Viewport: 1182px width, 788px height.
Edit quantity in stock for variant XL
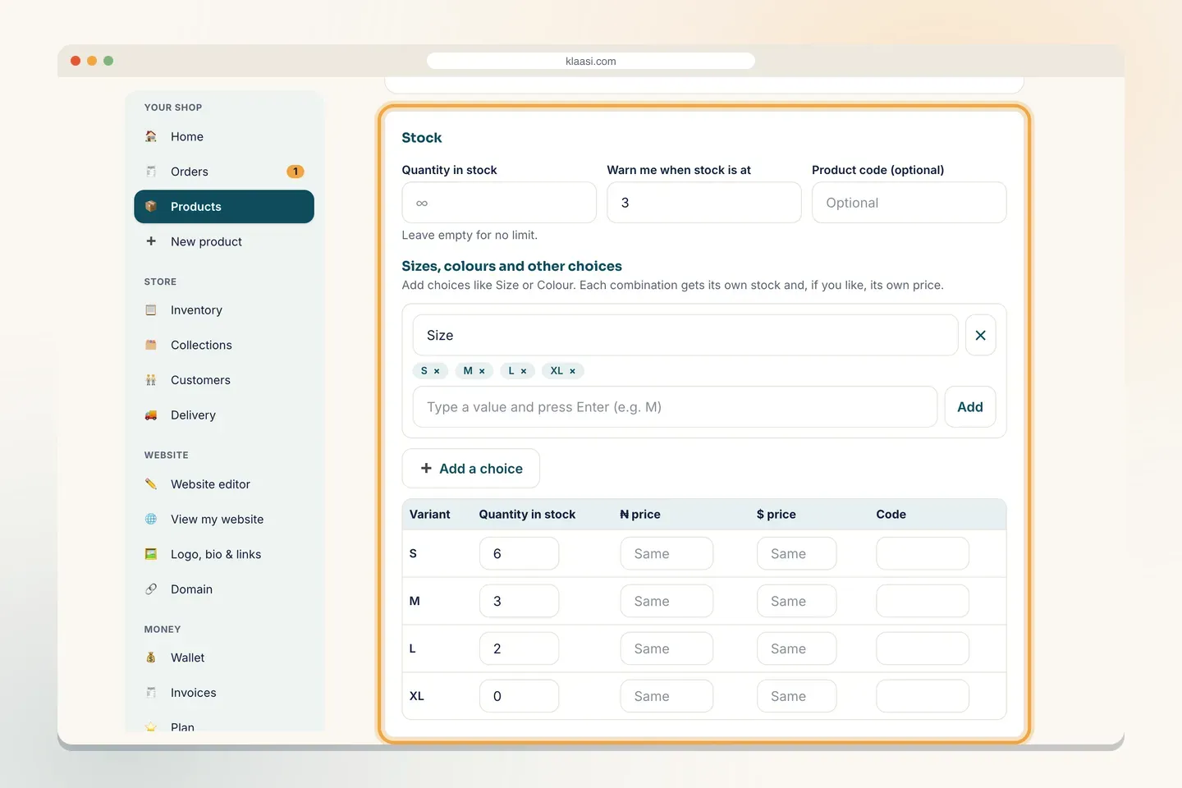(x=519, y=697)
